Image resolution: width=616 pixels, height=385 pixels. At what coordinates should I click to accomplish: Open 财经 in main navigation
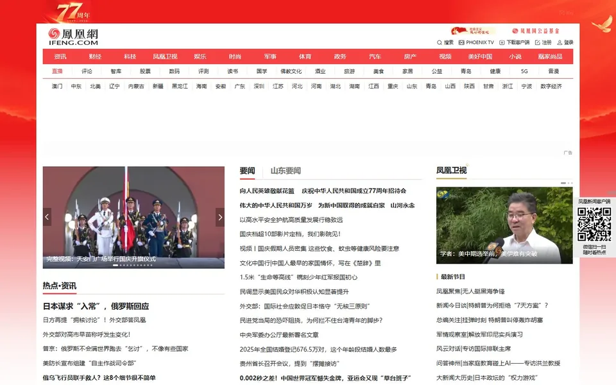tap(95, 56)
